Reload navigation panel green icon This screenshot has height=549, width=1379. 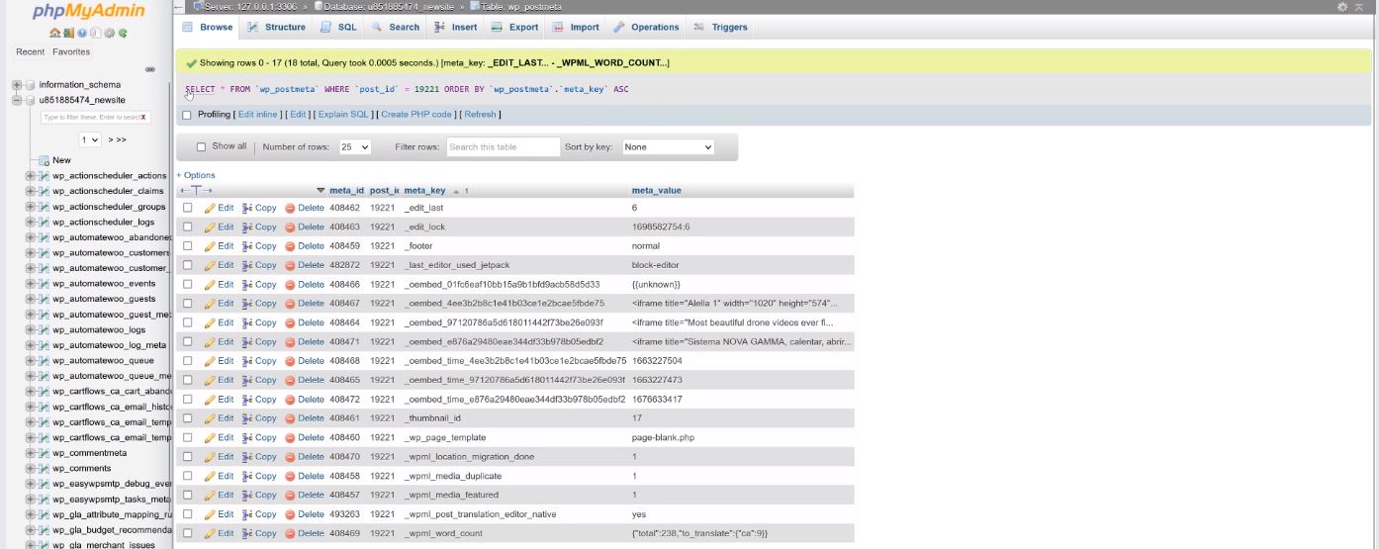coord(123,33)
